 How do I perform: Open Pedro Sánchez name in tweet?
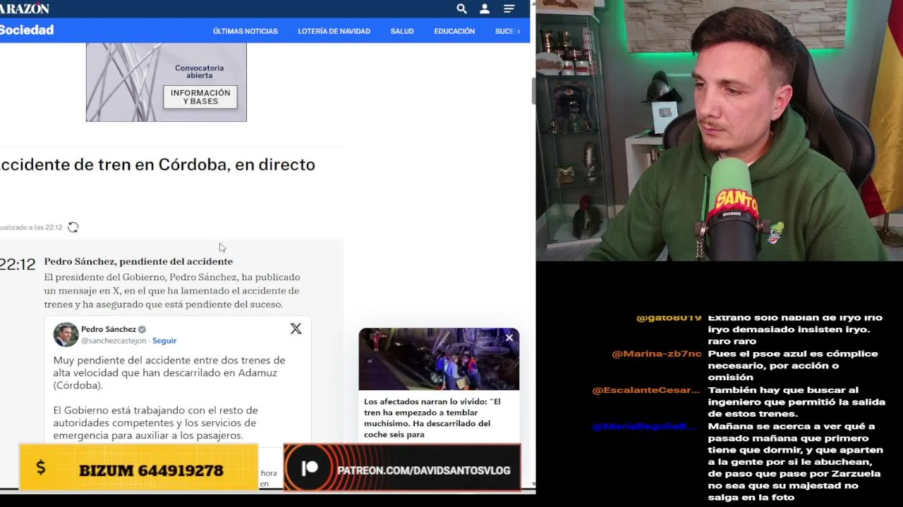109,329
